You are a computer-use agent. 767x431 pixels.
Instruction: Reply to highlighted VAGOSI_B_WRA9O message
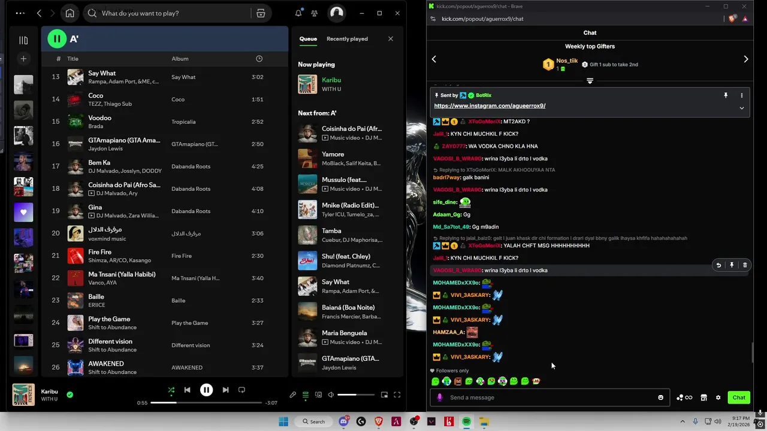pyautogui.click(x=718, y=265)
